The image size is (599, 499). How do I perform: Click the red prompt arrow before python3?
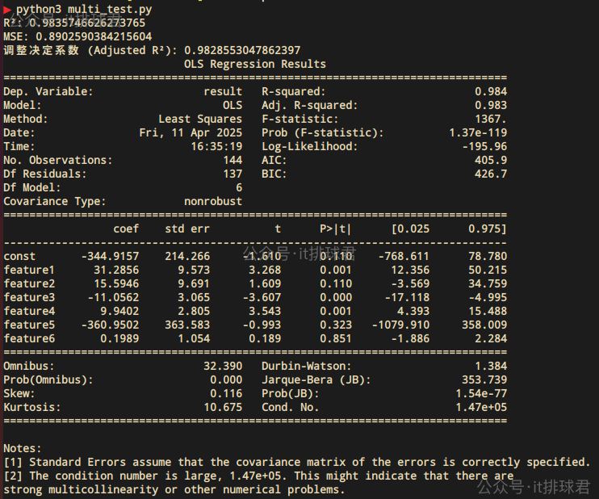tap(7, 9)
